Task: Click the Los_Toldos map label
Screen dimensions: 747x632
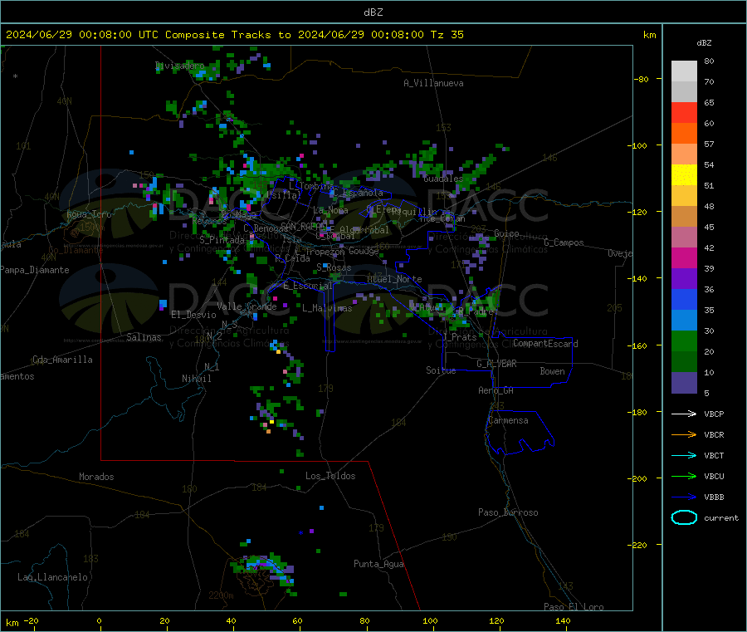Action: [330, 476]
